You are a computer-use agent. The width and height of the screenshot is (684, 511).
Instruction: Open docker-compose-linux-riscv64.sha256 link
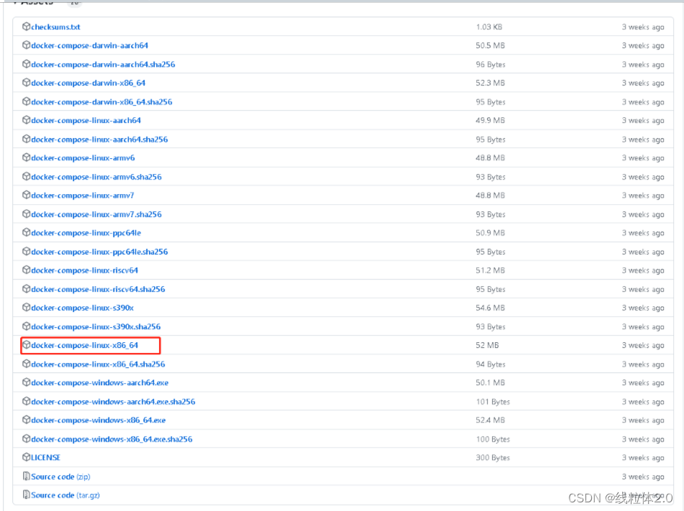(x=98, y=290)
